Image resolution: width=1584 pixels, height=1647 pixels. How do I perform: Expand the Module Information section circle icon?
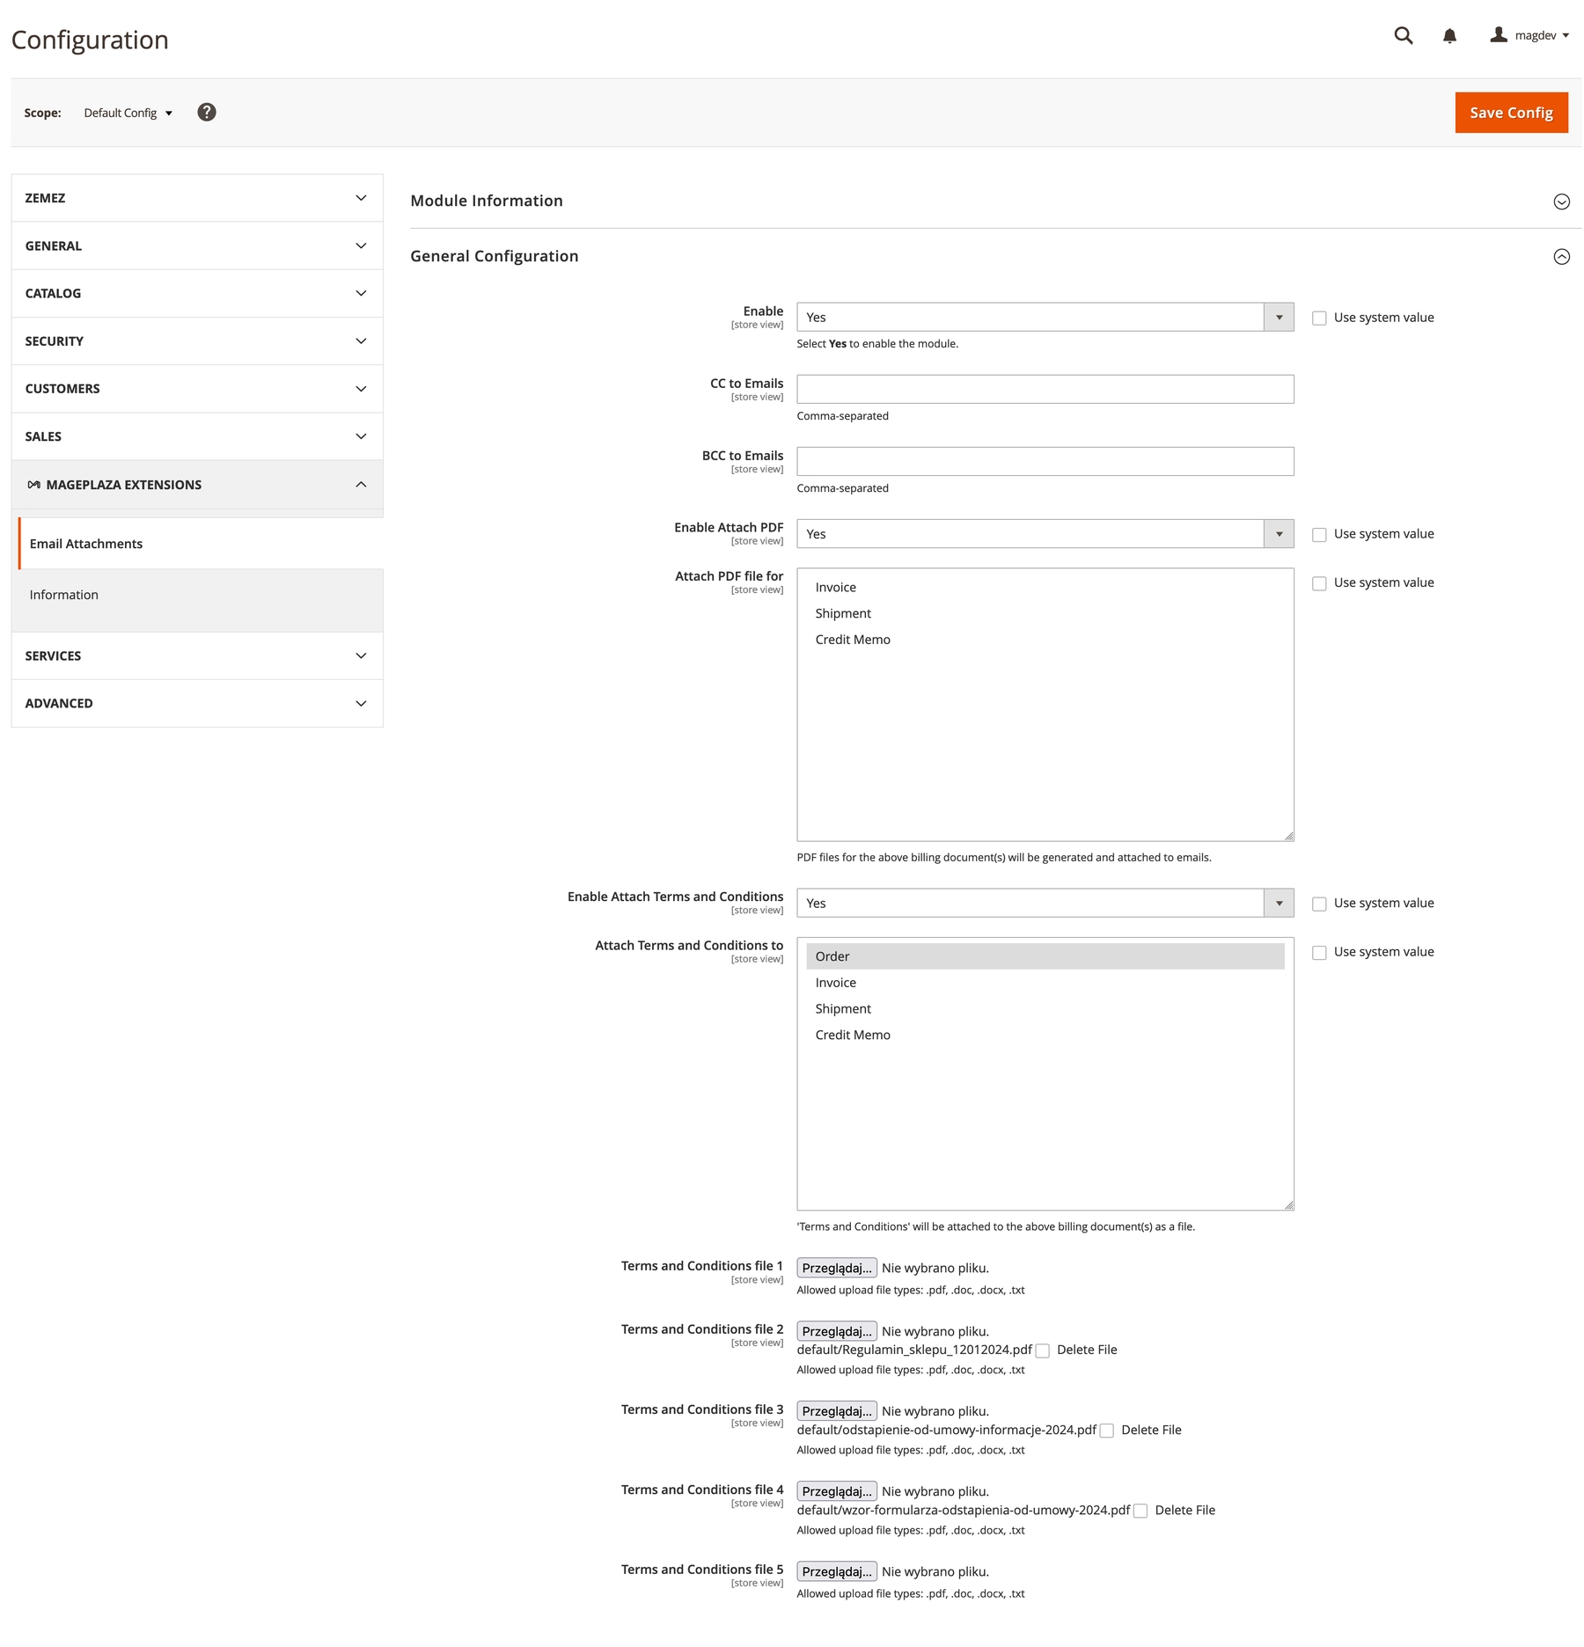(x=1561, y=201)
